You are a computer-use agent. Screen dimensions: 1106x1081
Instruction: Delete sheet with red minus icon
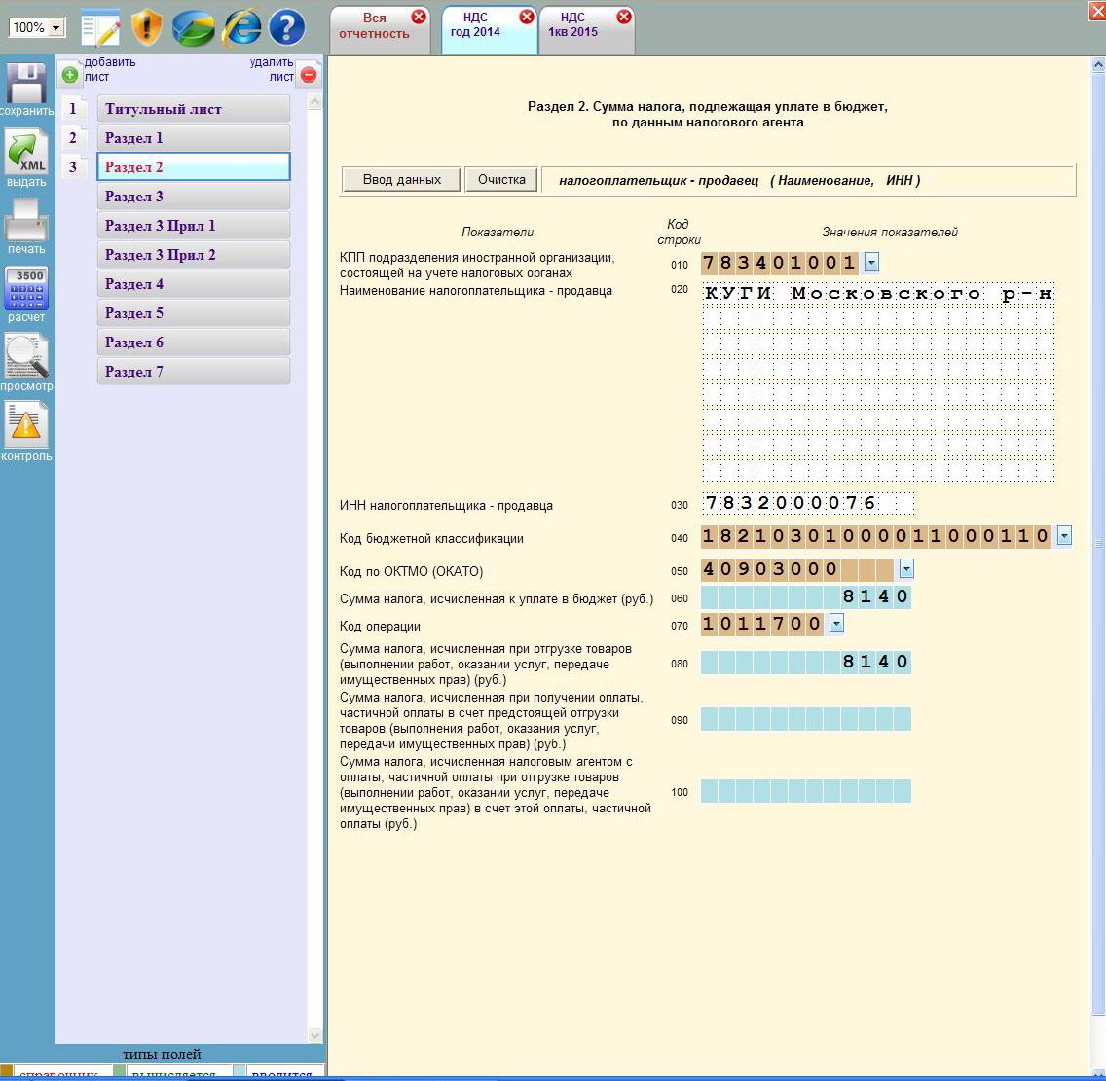(309, 74)
